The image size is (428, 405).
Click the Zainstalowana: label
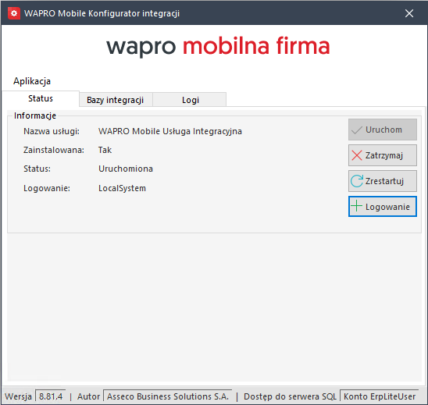(54, 150)
